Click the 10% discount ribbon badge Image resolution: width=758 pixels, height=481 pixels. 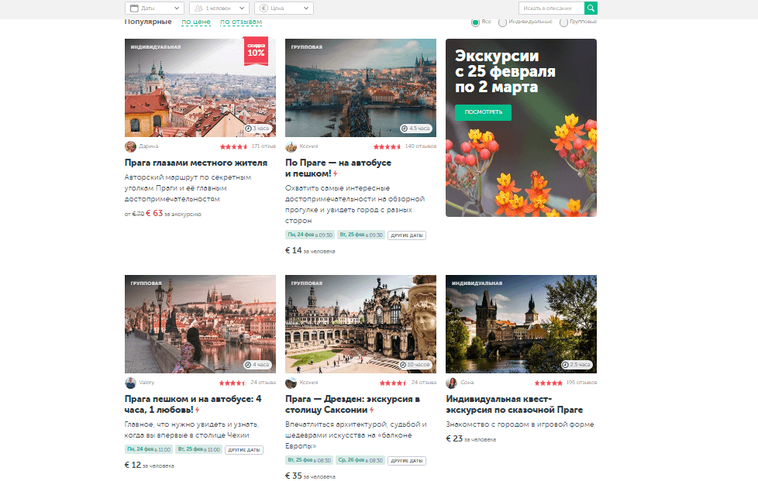[x=256, y=51]
